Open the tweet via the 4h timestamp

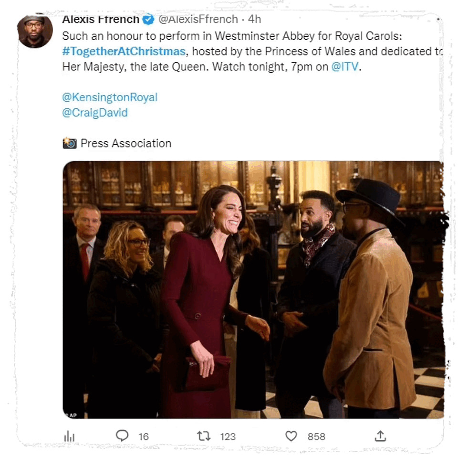coord(254,20)
